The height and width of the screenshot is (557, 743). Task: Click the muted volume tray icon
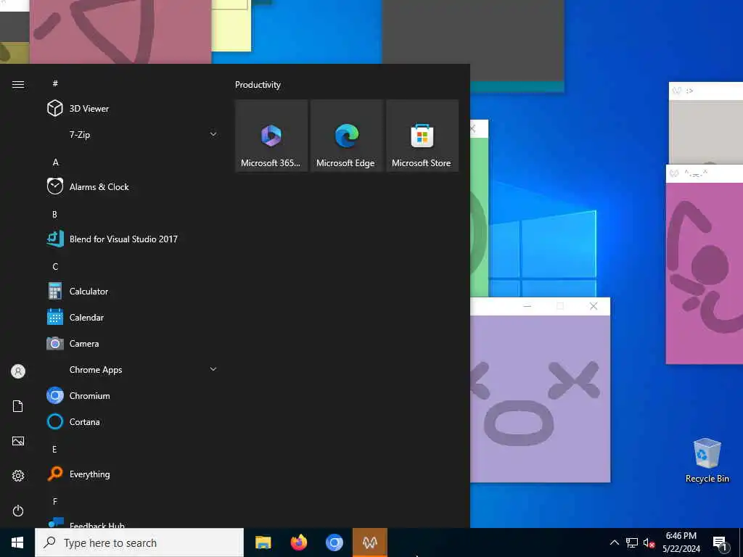[649, 542]
